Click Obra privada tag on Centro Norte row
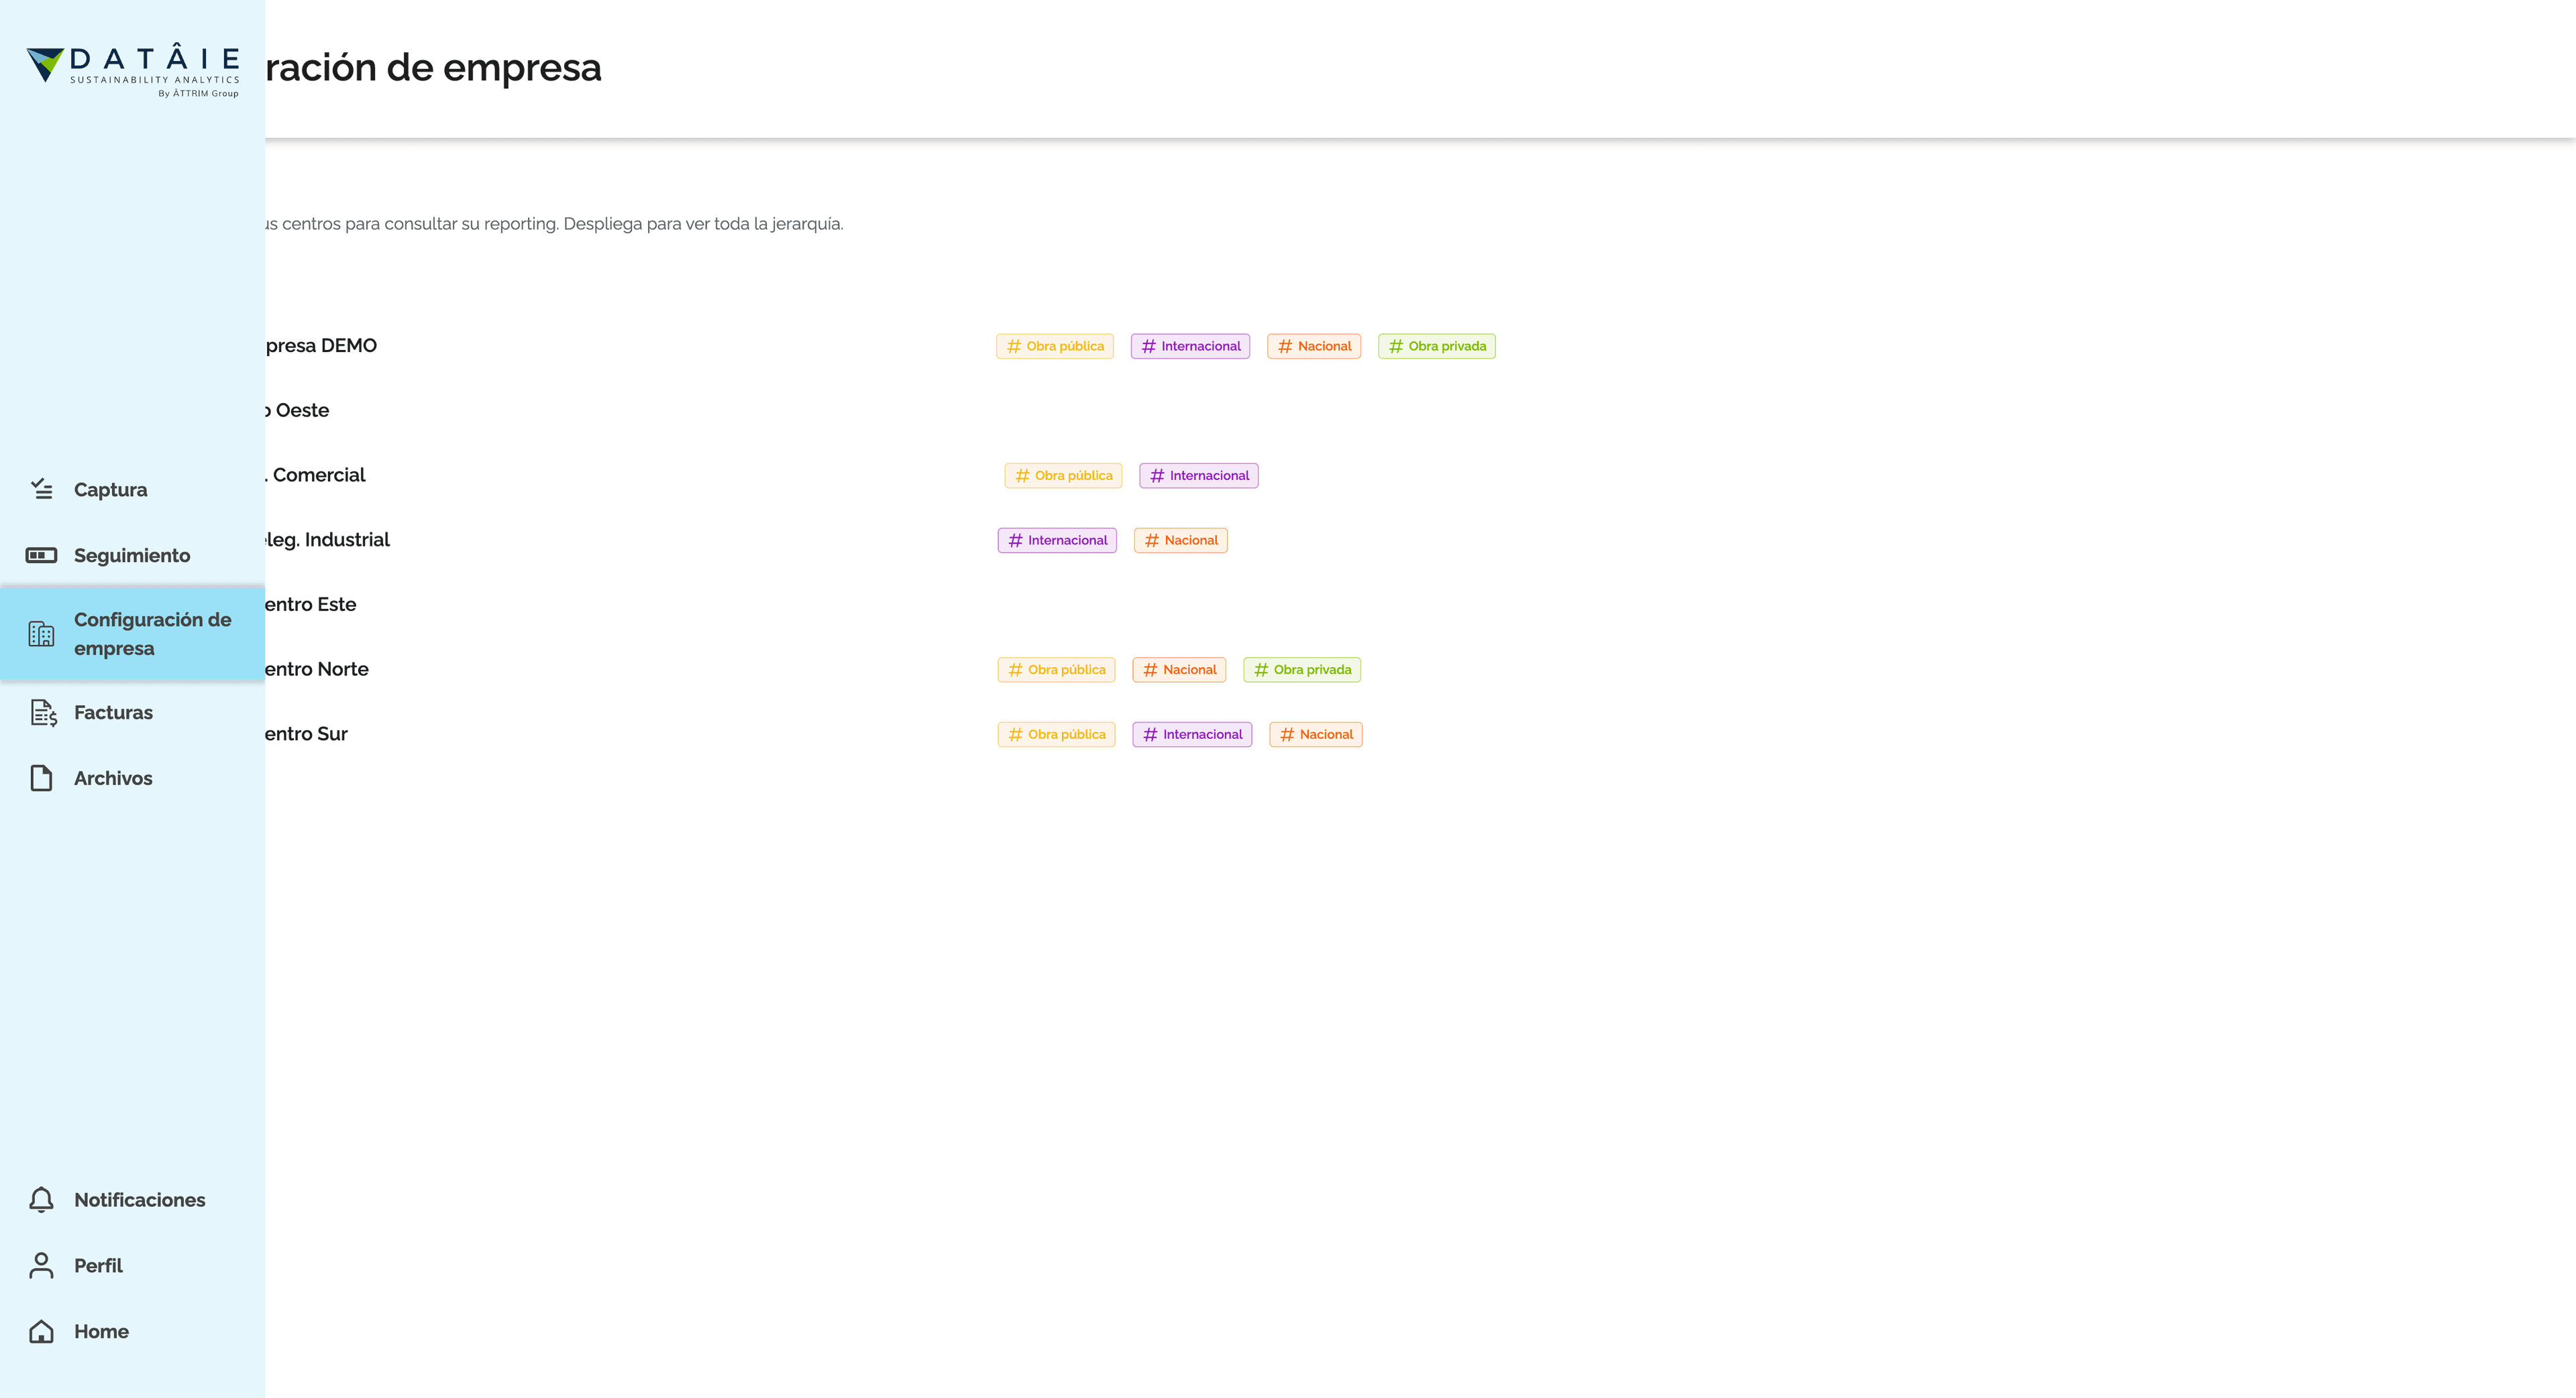Image resolution: width=2576 pixels, height=1398 pixels. 1302,670
